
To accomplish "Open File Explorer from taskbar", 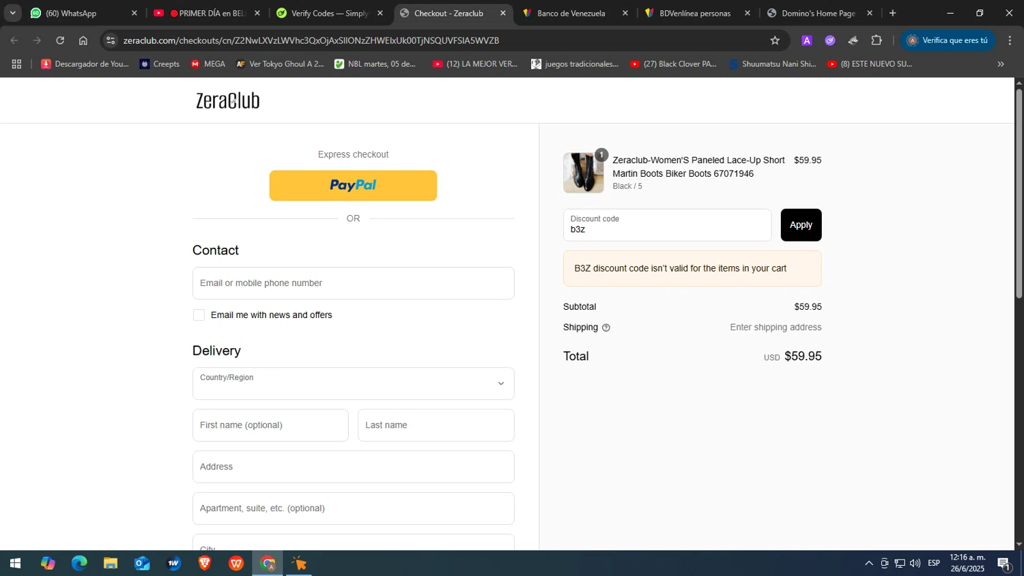I will click(x=111, y=564).
